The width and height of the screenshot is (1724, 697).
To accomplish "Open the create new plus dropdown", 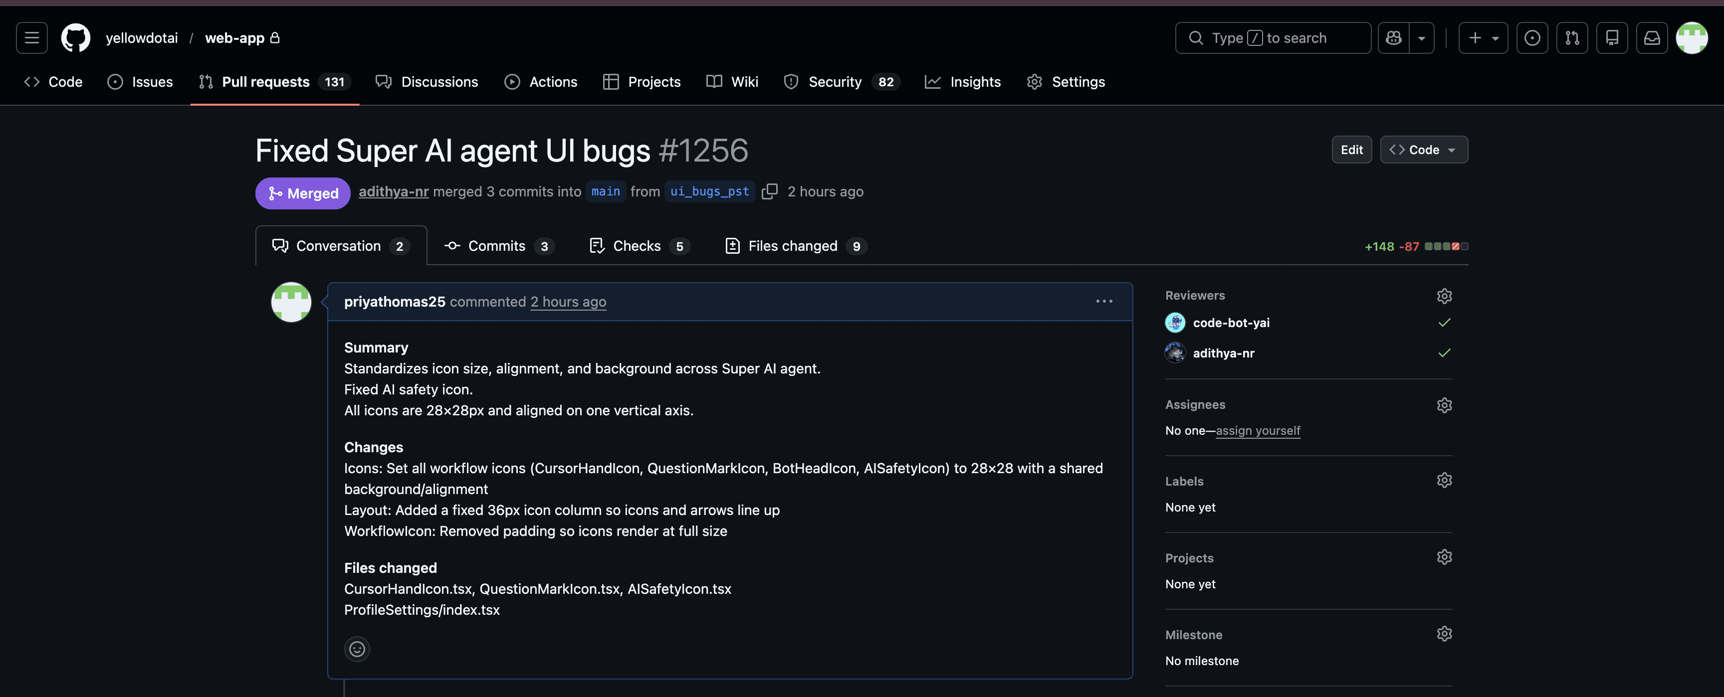I will (1483, 38).
